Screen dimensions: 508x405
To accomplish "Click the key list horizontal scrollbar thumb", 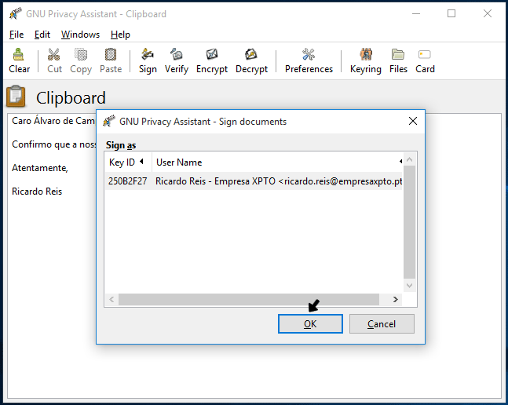I will point(249,299).
